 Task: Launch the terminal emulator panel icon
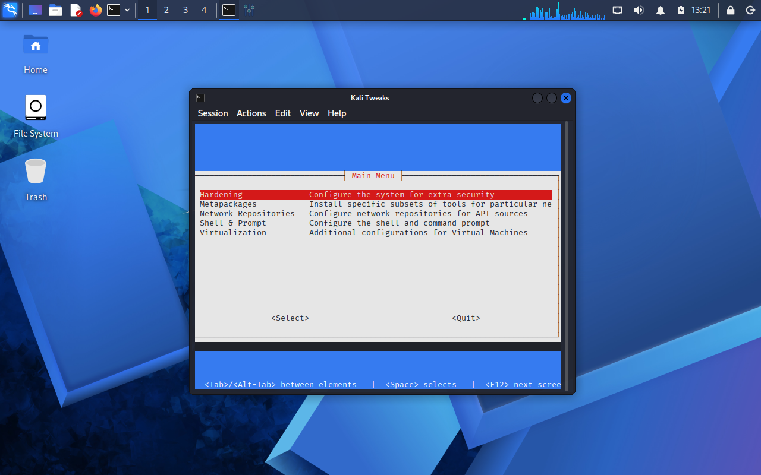(x=114, y=10)
